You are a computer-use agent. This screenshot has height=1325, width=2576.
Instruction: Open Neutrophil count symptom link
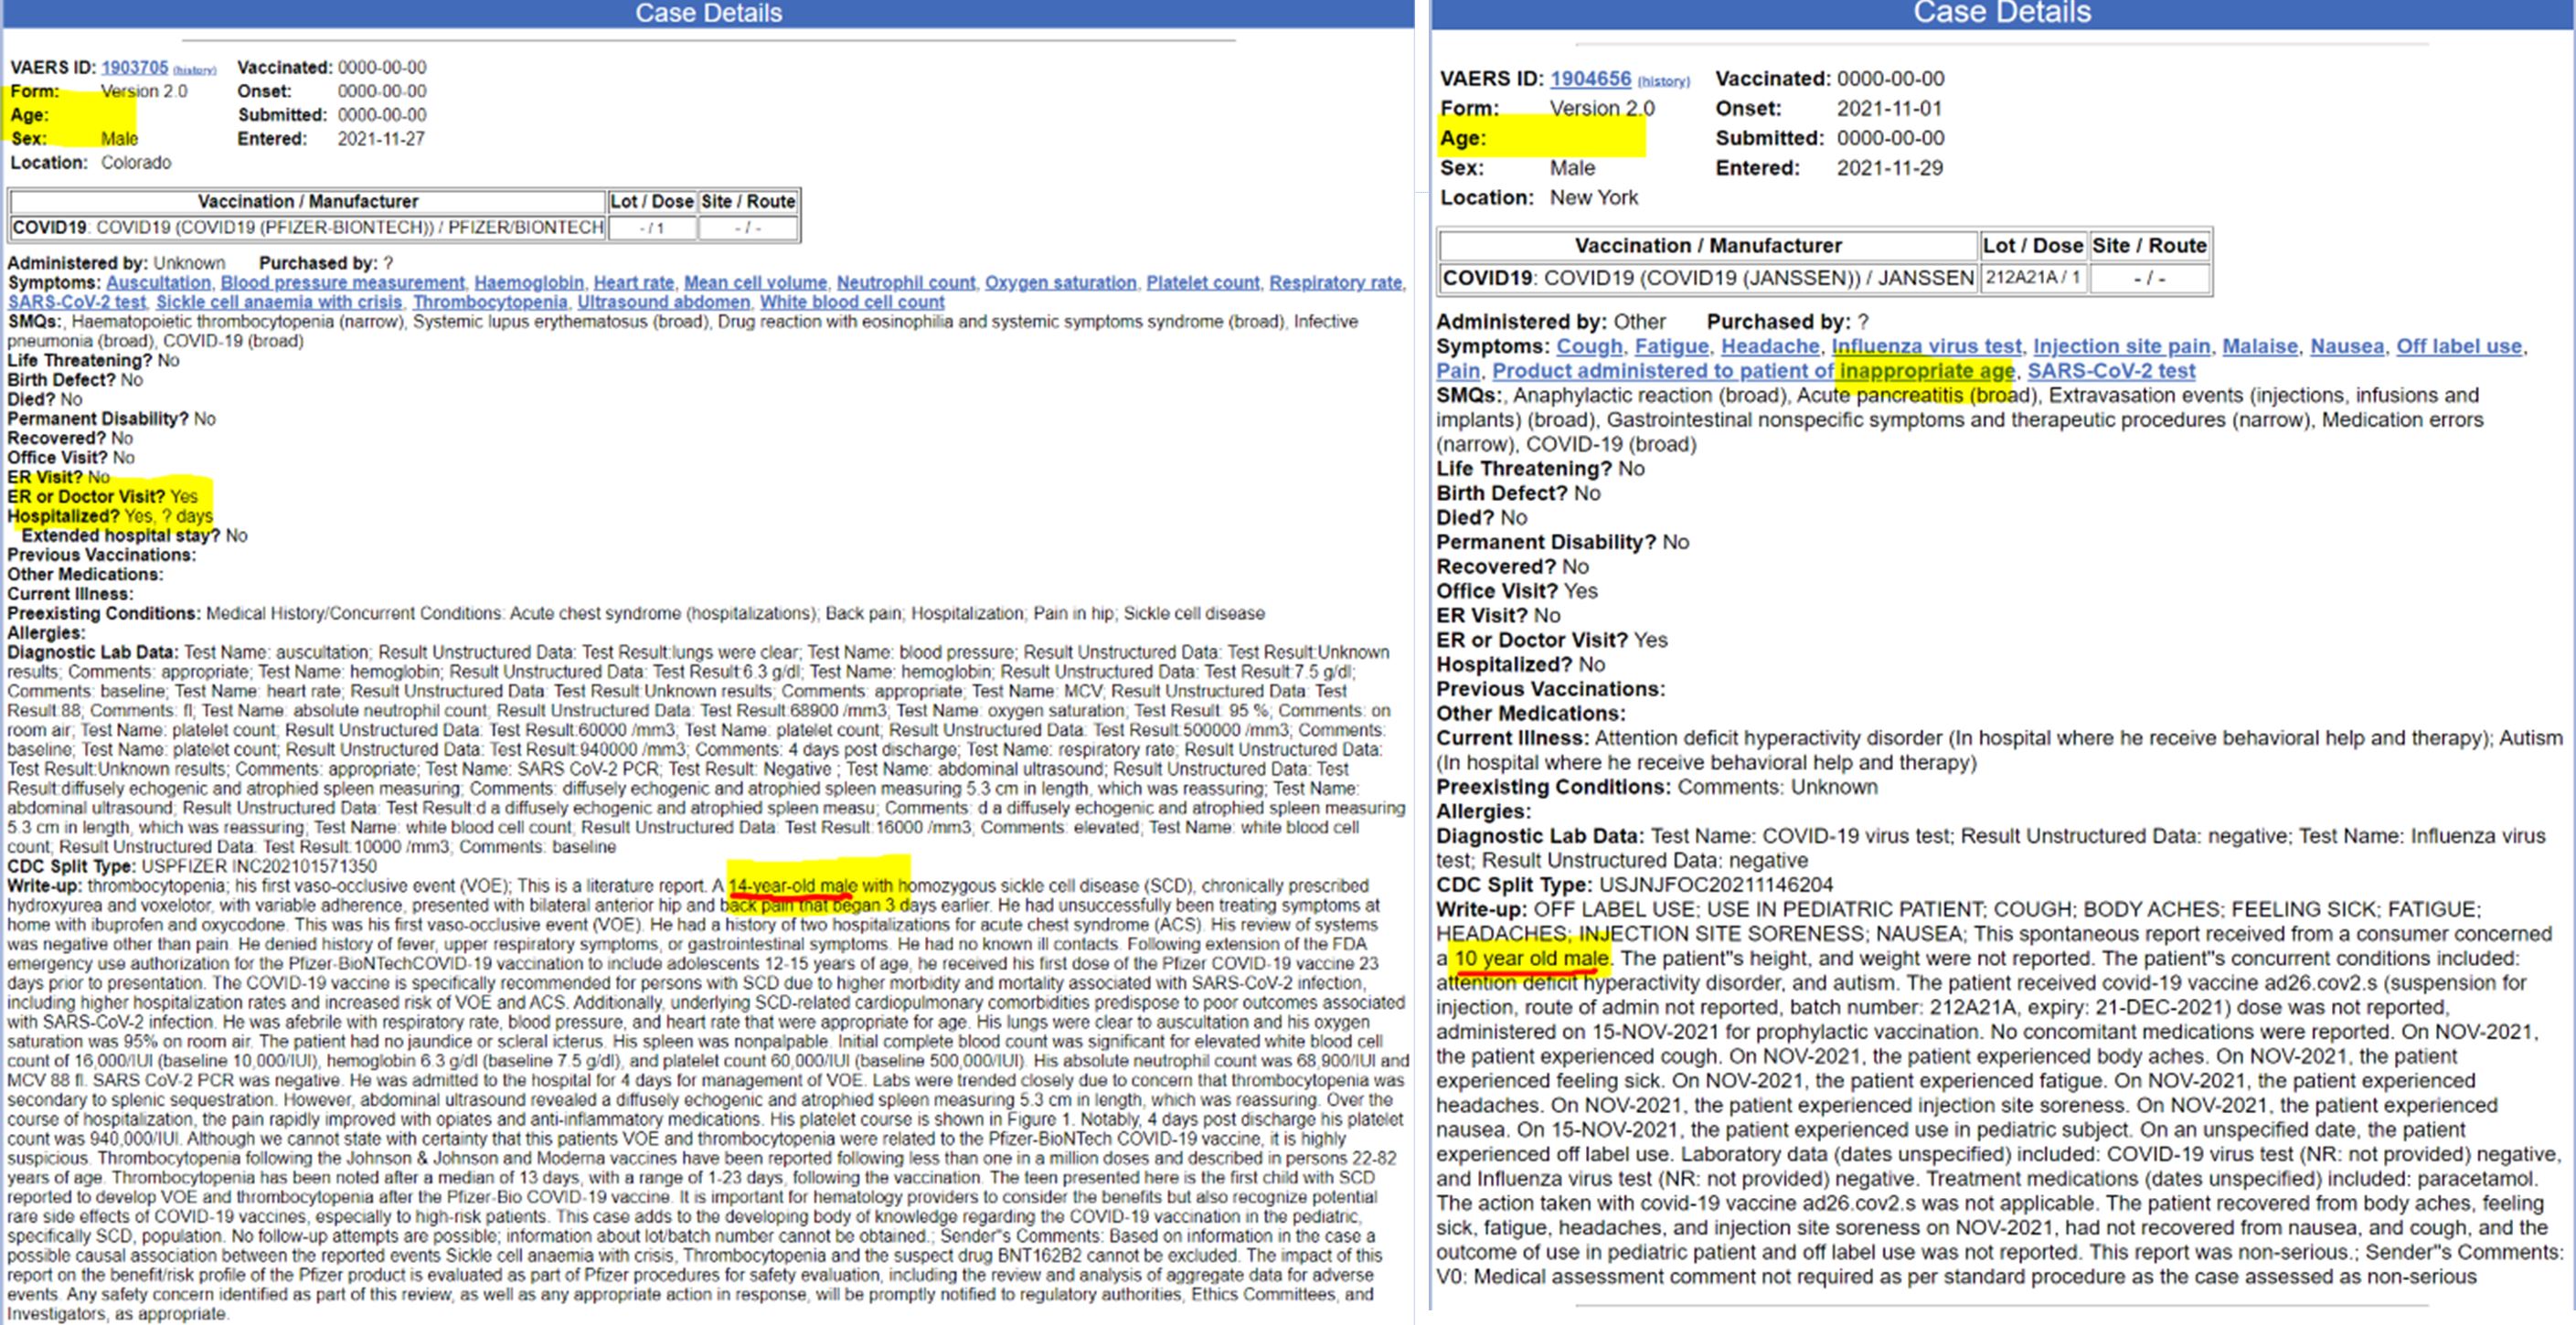905,283
